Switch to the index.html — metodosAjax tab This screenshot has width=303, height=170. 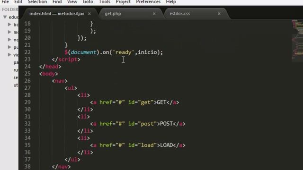point(57,14)
